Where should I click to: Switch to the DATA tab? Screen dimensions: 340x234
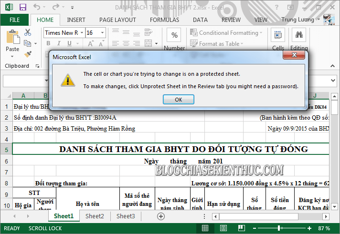pyautogui.click(x=200, y=20)
